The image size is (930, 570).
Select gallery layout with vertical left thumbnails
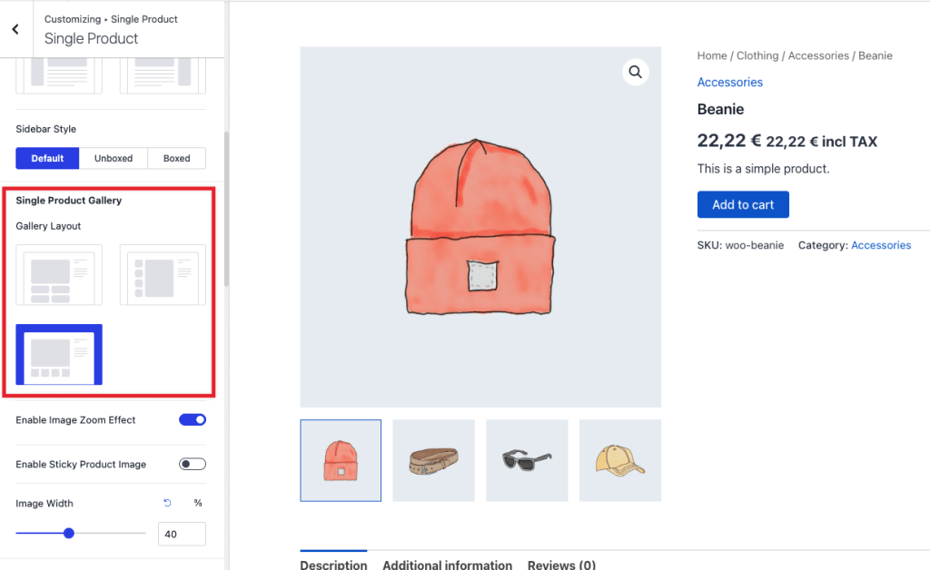(163, 275)
